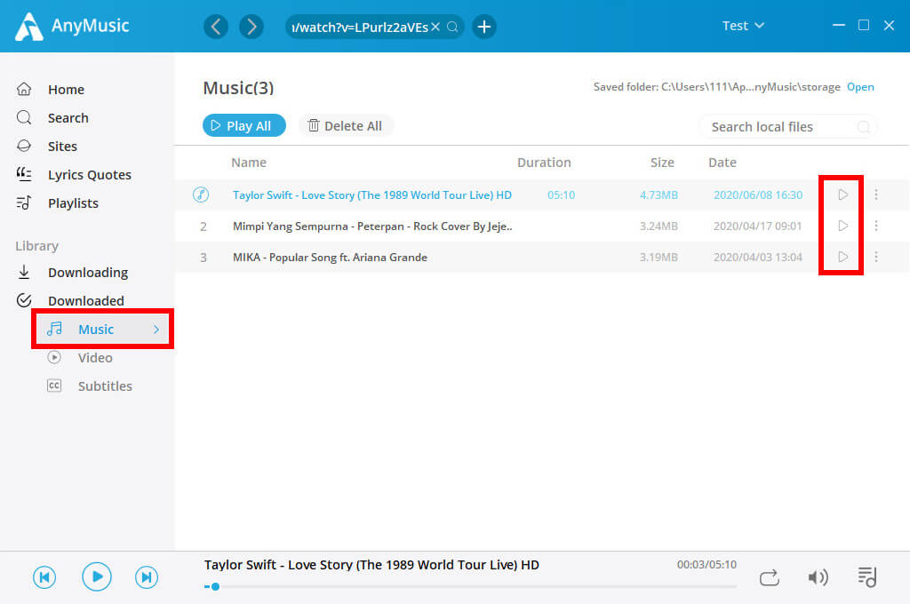Open the play queue list icon

click(867, 576)
